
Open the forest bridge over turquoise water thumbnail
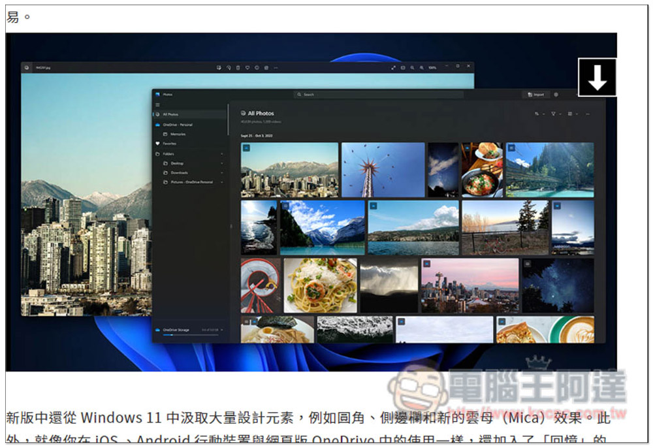pos(550,170)
